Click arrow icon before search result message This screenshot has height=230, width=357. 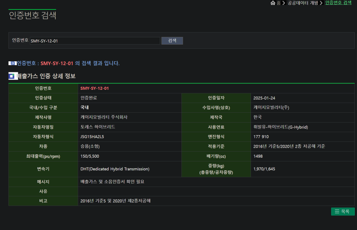[13, 63]
